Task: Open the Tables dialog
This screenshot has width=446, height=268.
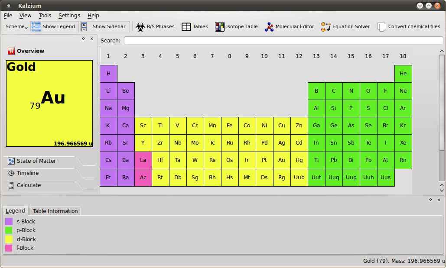Action: coord(195,26)
